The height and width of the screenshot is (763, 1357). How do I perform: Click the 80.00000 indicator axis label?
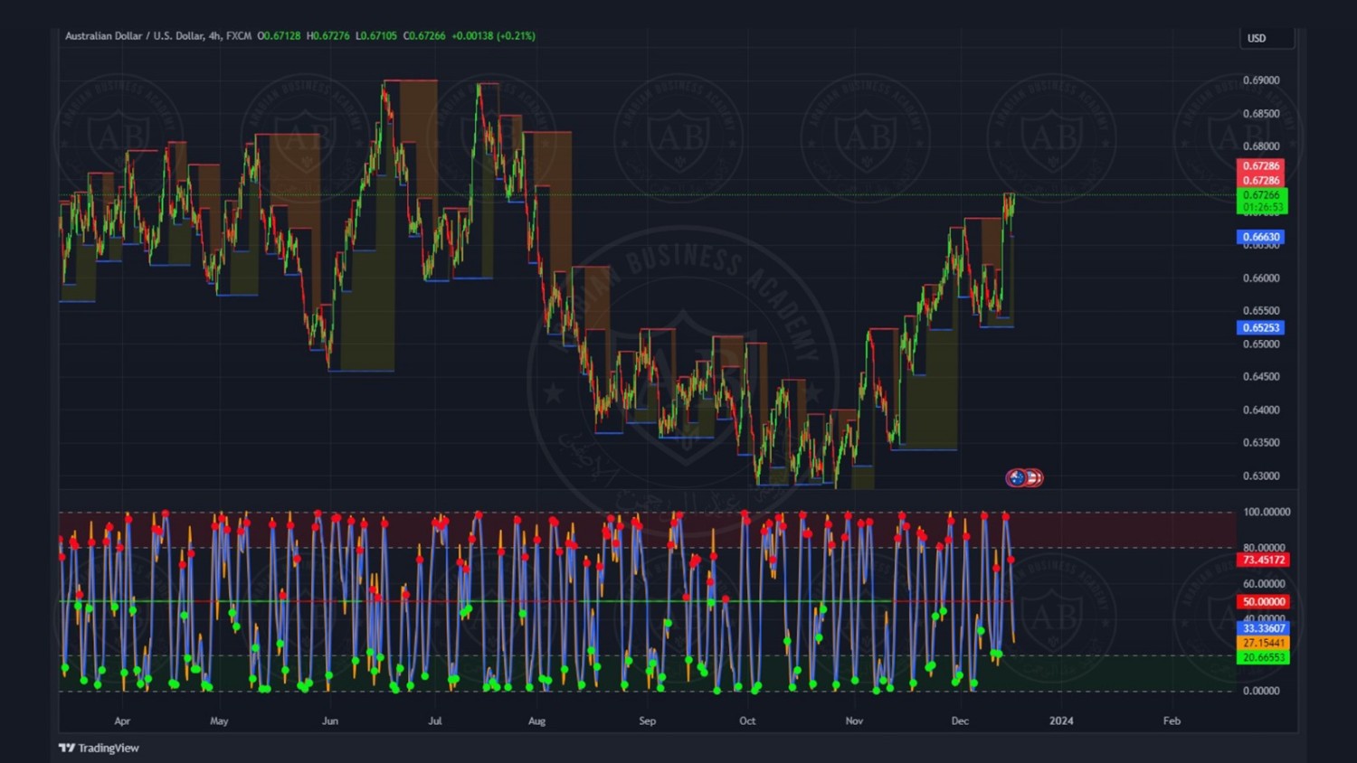click(x=1264, y=548)
